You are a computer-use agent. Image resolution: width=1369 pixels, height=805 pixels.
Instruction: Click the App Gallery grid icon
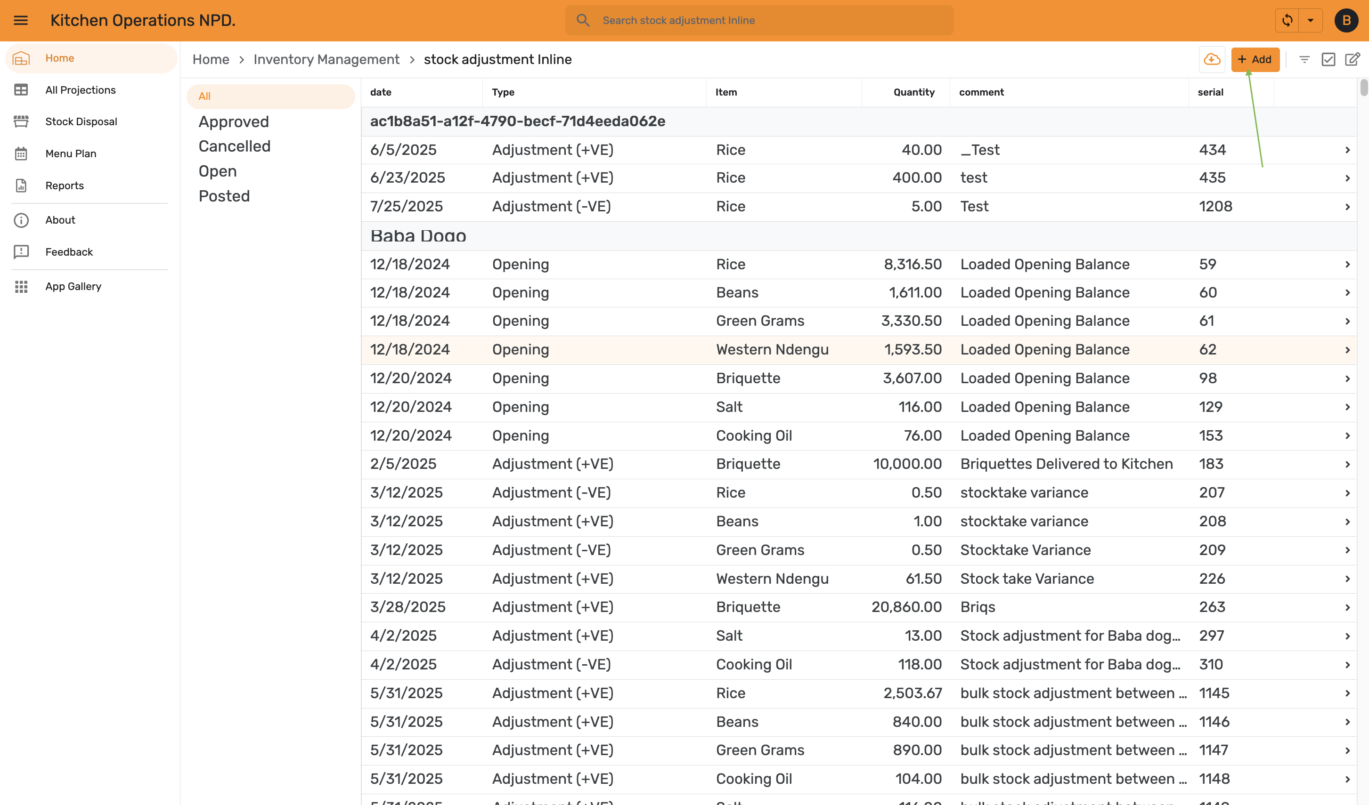pyautogui.click(x=21, y=287)
